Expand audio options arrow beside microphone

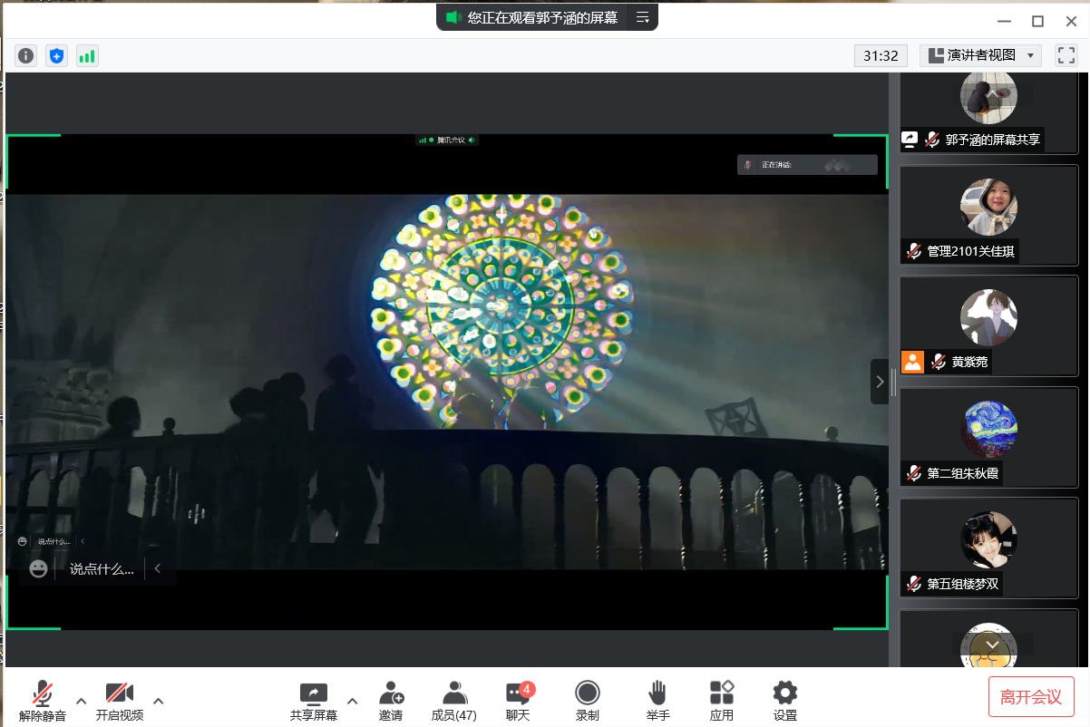click(81, 701)
